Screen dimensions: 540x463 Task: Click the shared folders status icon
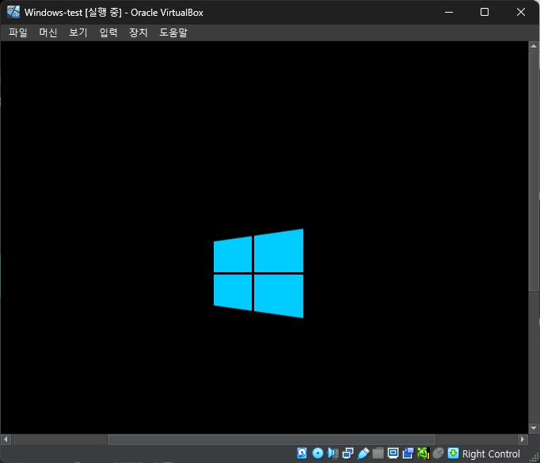(x=378, y=454)
